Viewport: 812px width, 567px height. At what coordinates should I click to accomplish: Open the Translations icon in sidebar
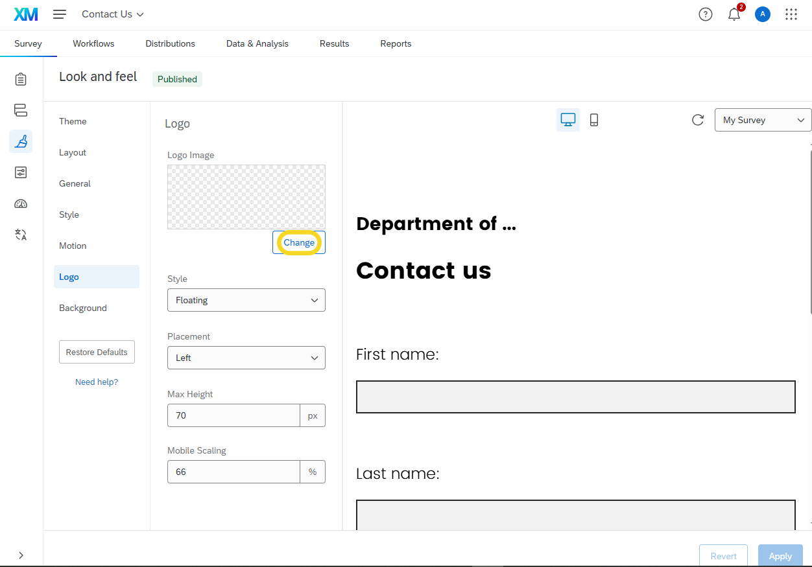(21, 235)
